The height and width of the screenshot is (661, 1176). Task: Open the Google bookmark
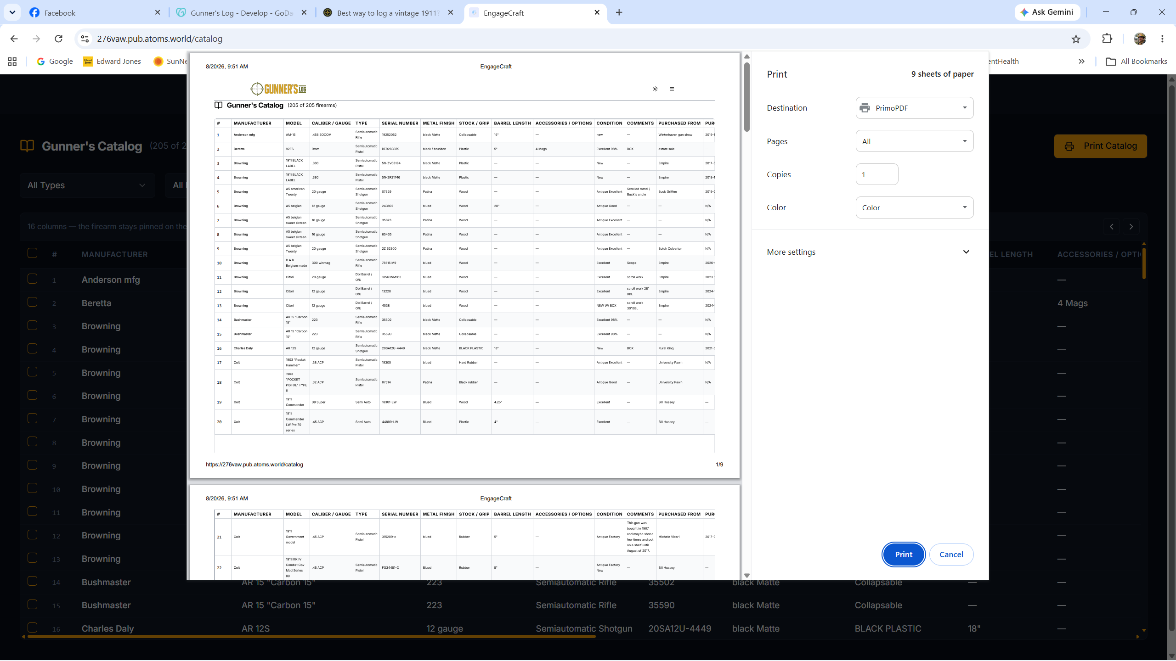tap(55, 62)
